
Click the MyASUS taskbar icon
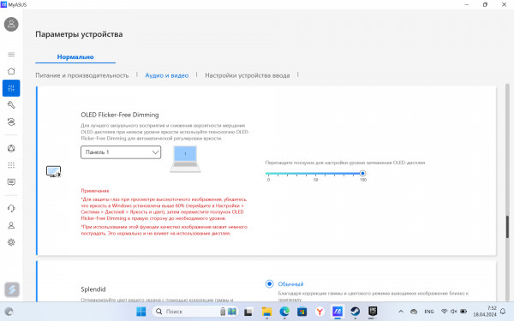point(338,312)
